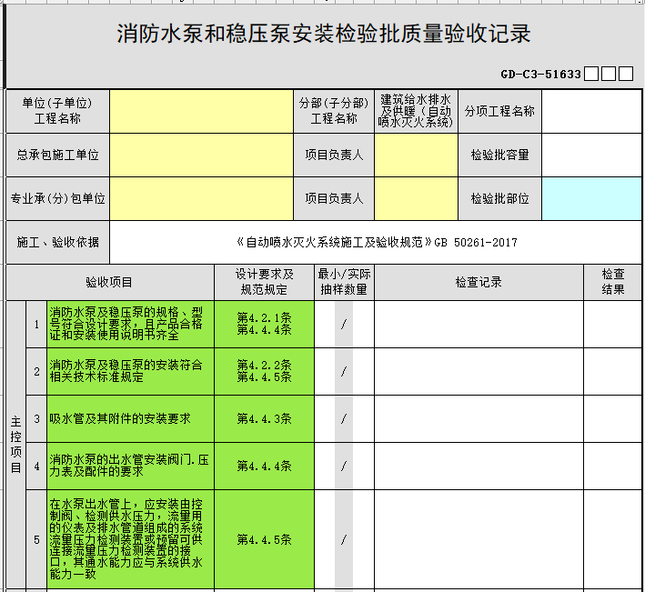Click yellow 项目负责人 field in 专业承(分)包单位 row
This screenshot has height=592, width=645.
416,198
